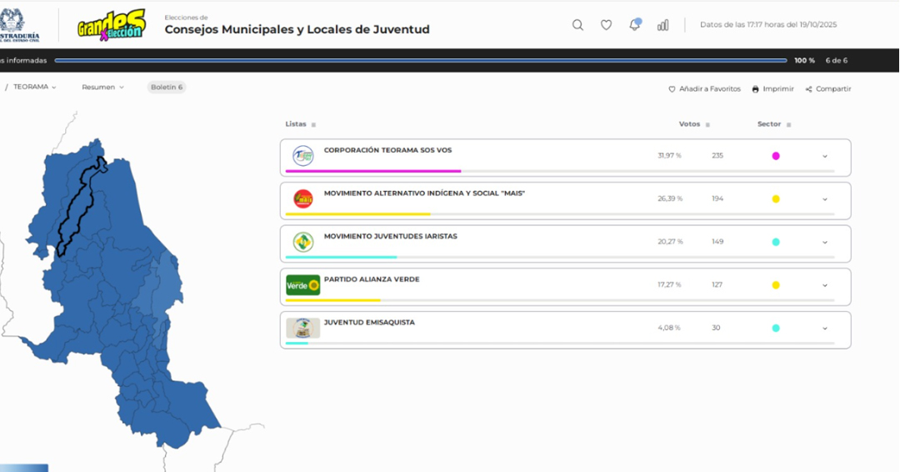Click 'CORPORACIÓN TEORAMA SOS VOS' list name
The width and height of the screenshot is (900, 472).
pyautogui.click(x=388, y=150)
